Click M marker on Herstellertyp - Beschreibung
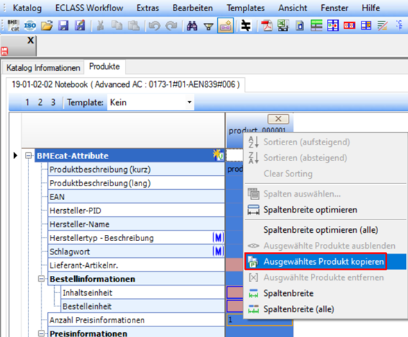408x337 pixels. (x=218, y=238)
